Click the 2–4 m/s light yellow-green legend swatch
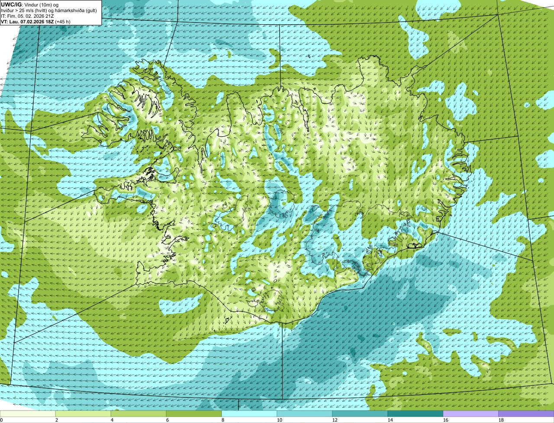This screenshot has width=554, height=423. click(x=83, y=414)
